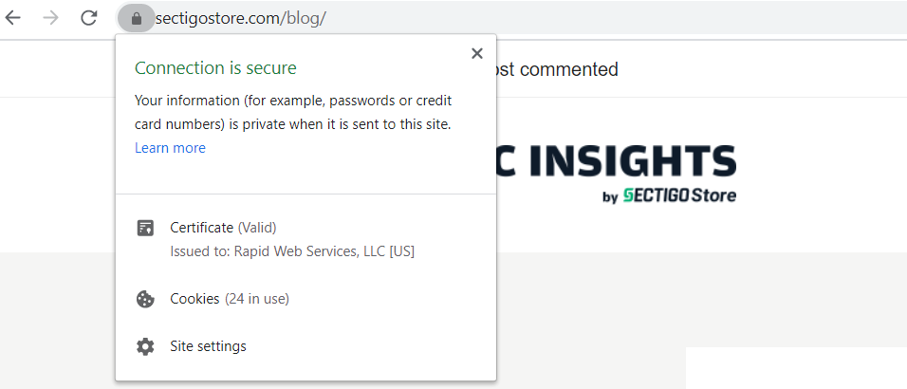Click the empty address bar area
The image size is (907, 389).
(613, 19)
